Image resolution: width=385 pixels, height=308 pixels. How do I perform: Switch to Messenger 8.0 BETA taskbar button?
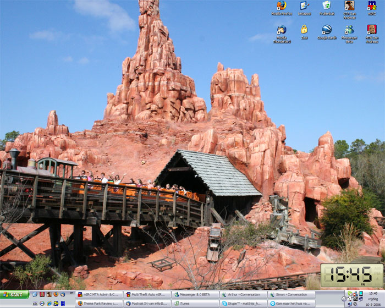click(195, 294)
